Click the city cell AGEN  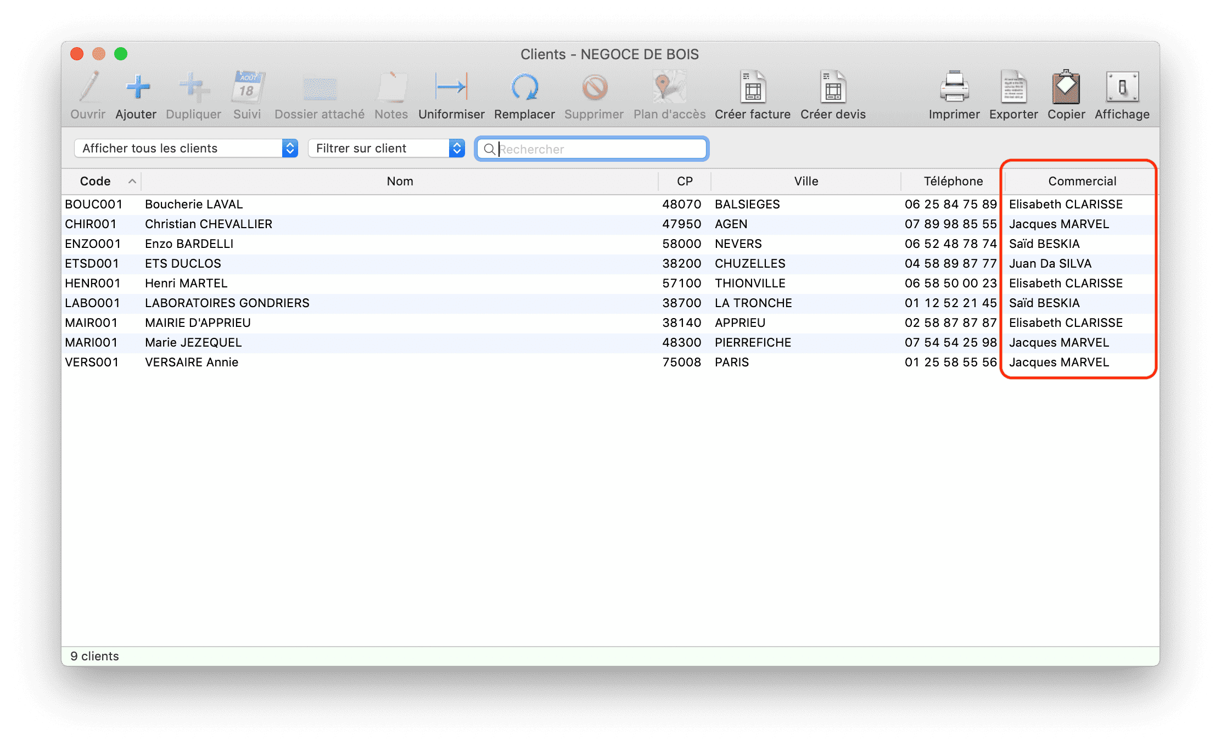[731, 224]
